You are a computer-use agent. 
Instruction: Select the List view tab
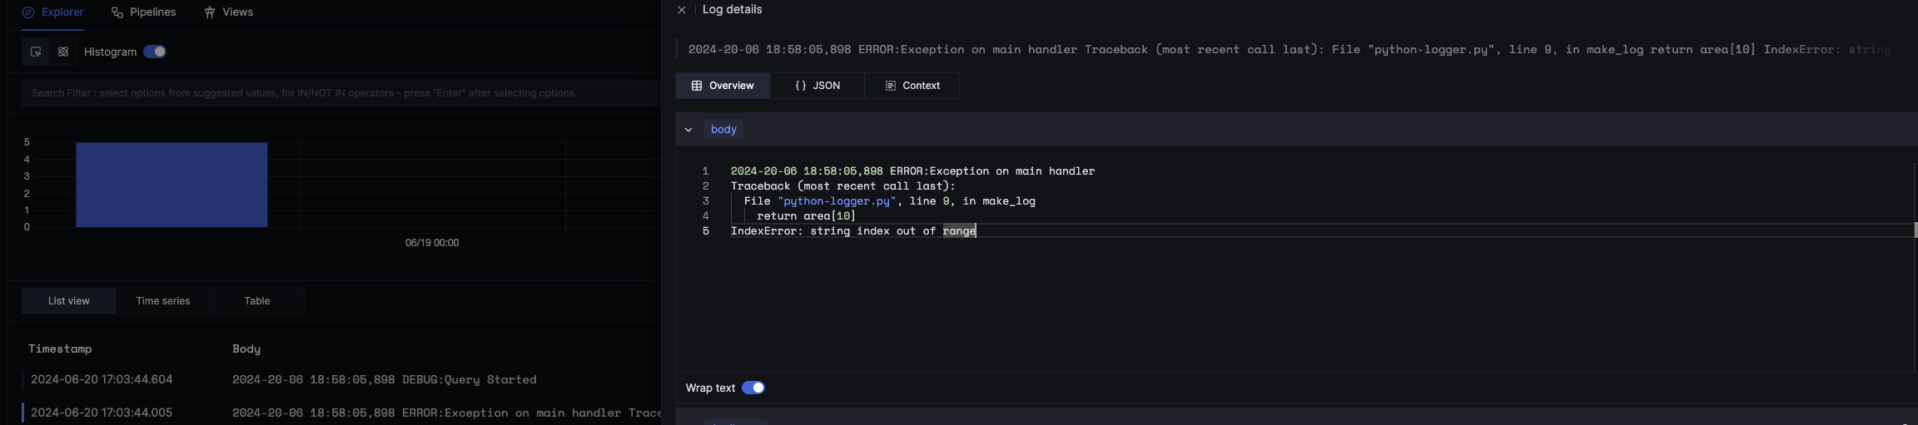pyautogui.click(x=69, y=301)
